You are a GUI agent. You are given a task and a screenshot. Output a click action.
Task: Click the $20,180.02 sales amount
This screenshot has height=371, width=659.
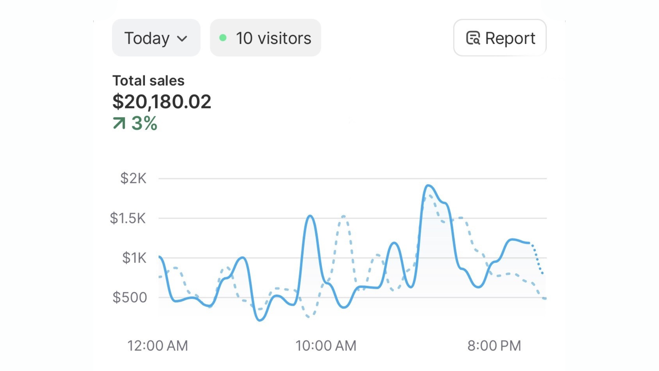click(x=161, y=102)
